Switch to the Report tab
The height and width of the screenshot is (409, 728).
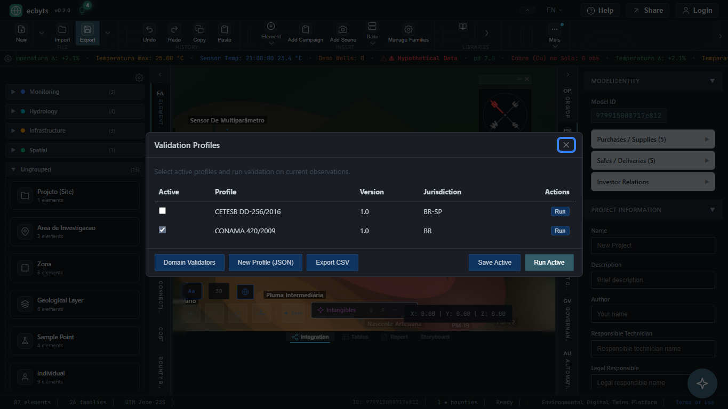394,337
